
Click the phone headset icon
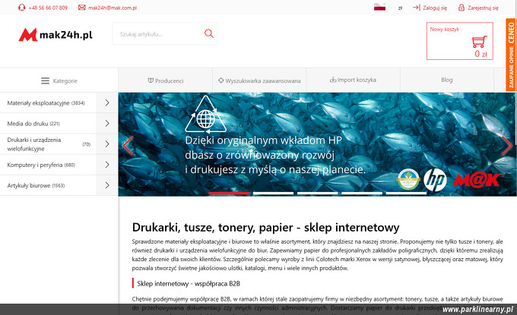click(22, 8)
